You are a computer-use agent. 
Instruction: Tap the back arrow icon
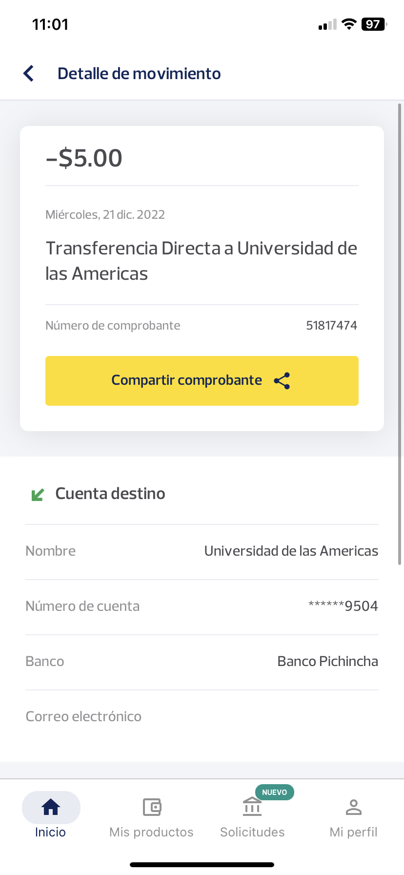point(29,74)
